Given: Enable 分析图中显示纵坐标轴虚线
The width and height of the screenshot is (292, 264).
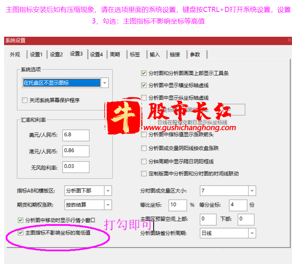Looking at the screenshot, I should tap(144, 98).
